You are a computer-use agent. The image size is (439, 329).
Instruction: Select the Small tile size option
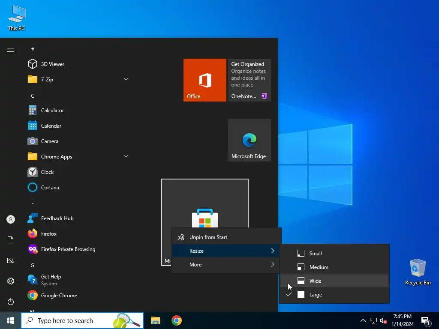click(x=334, y=253)
